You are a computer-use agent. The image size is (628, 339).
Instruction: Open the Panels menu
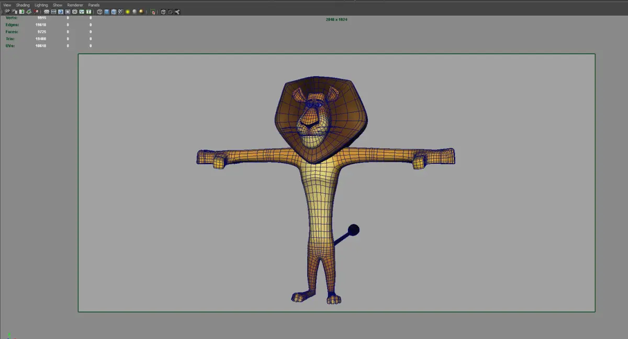tap(94, 5)
